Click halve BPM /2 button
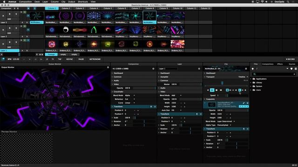Viewport: 298px width, 167px height. coord(47,59)
